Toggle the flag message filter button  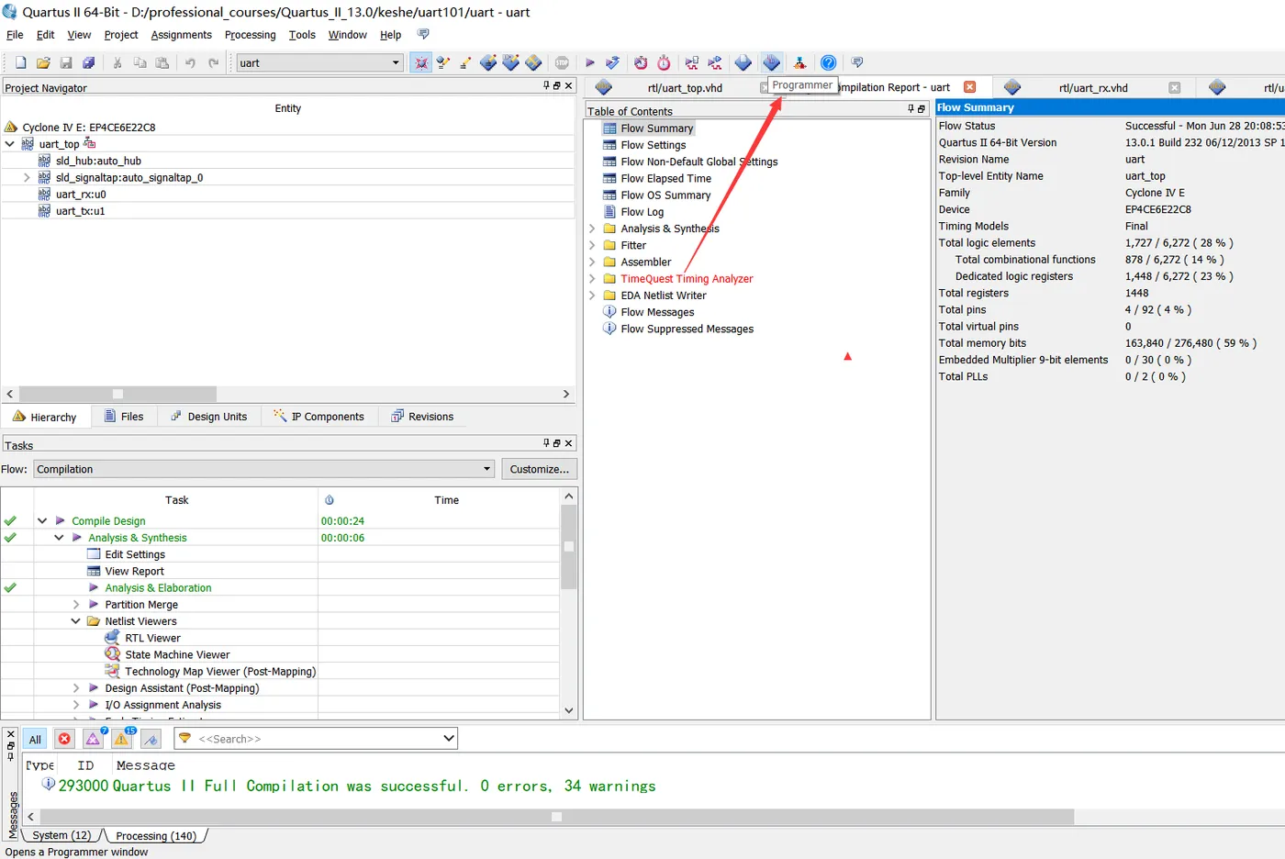(151, 739)
